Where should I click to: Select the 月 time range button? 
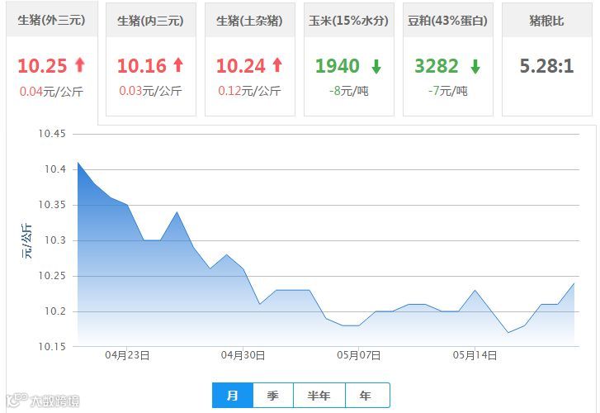pyautogui.click(x=233, y=396)
